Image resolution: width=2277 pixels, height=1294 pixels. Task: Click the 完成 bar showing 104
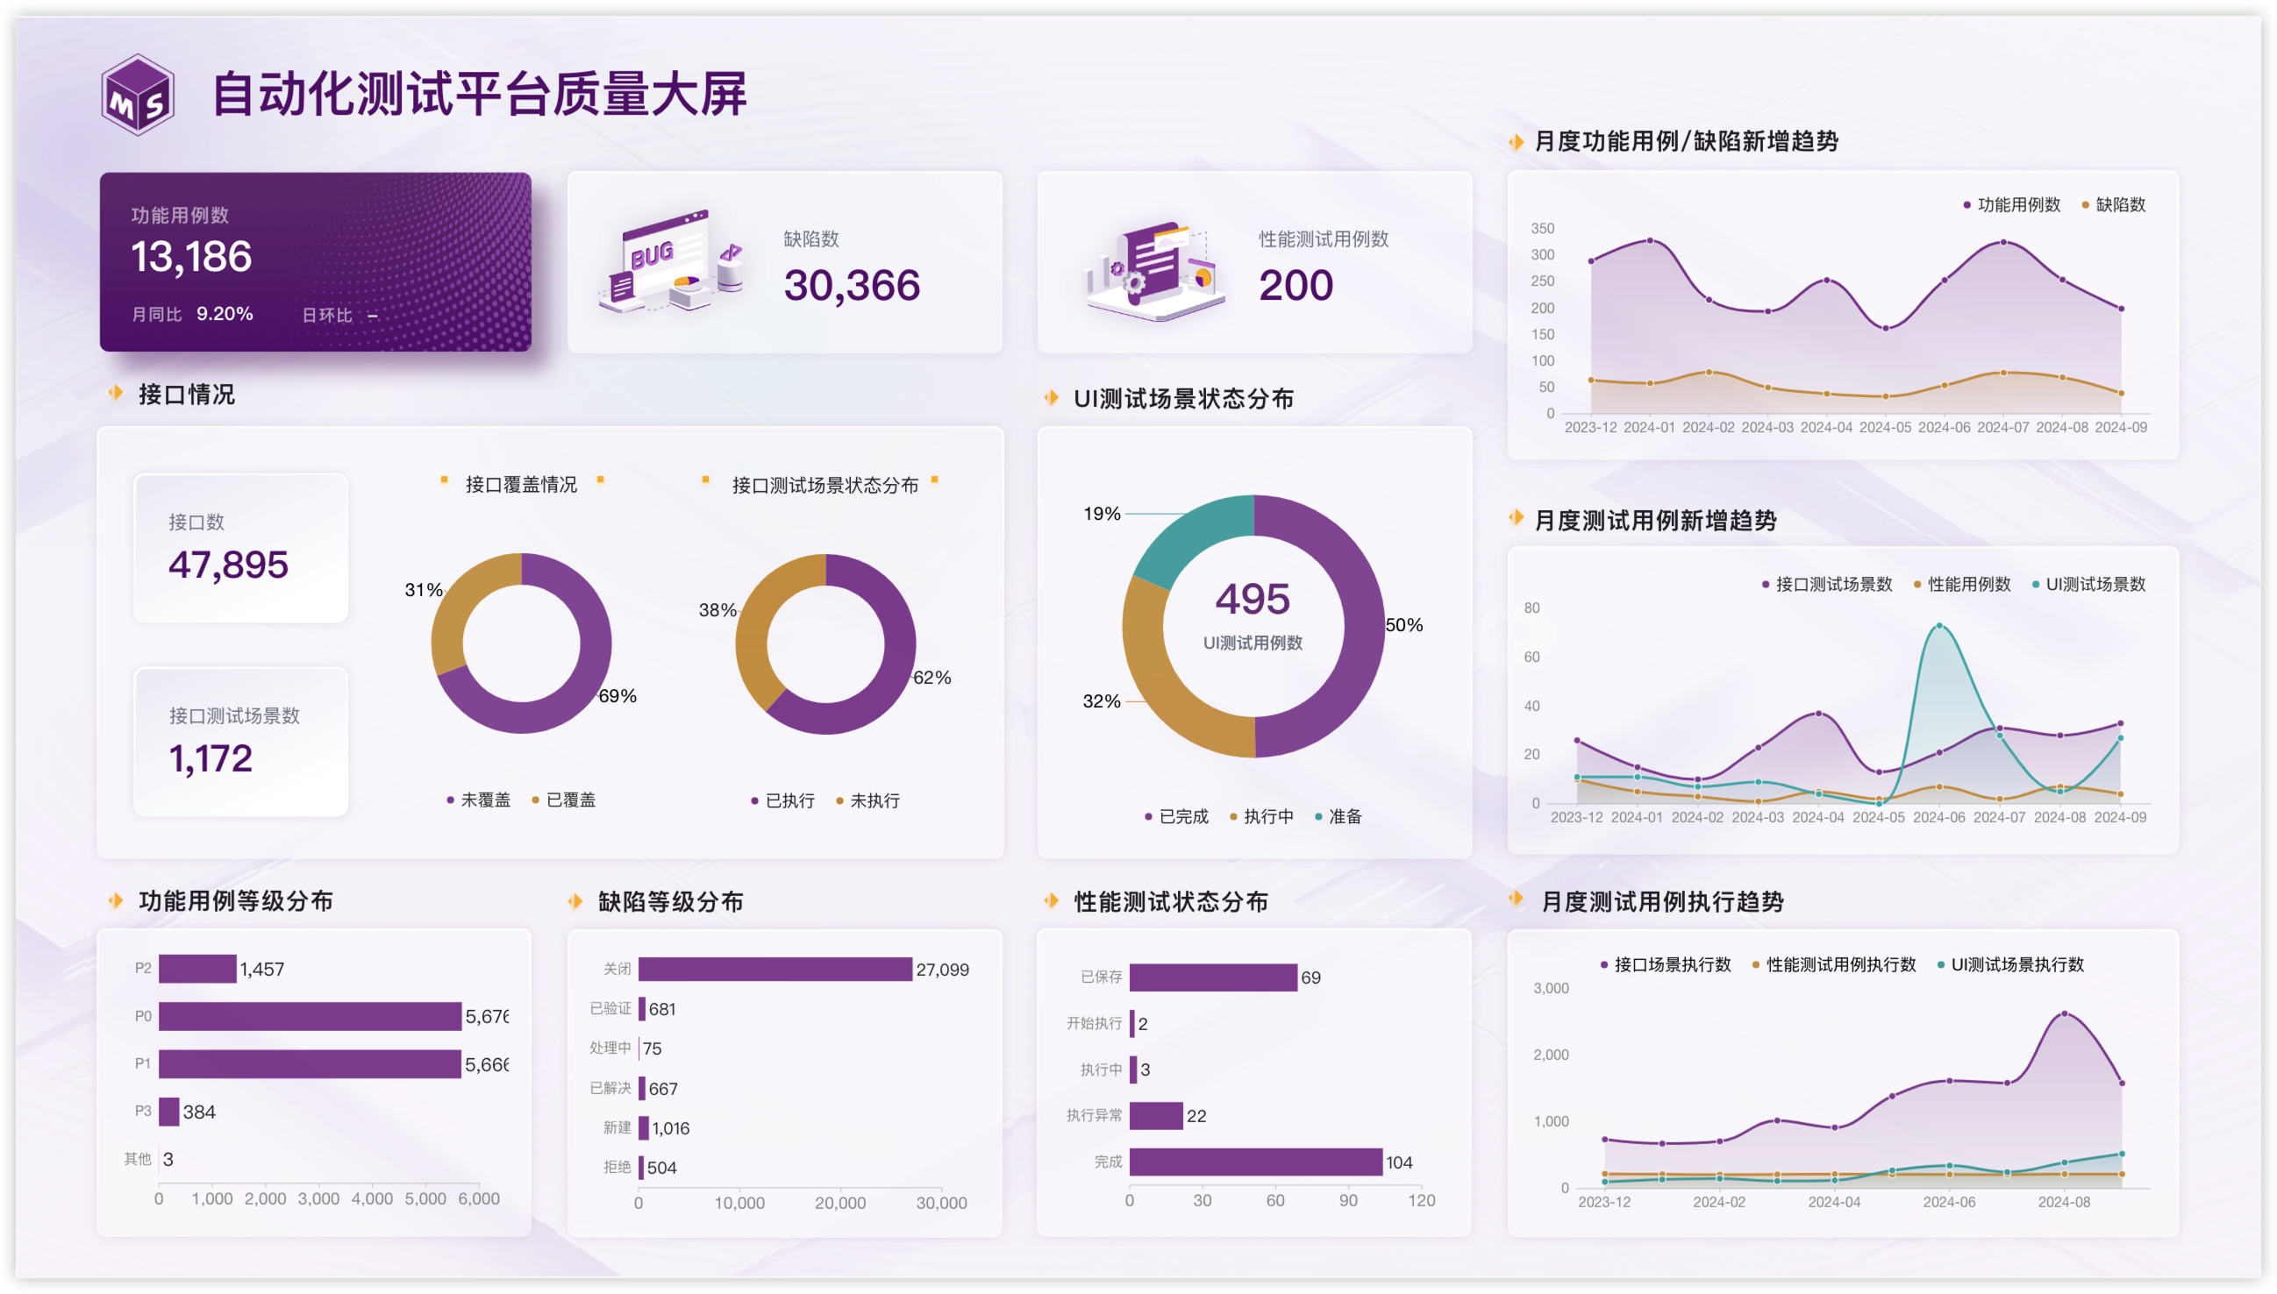pos(1254,1162)
